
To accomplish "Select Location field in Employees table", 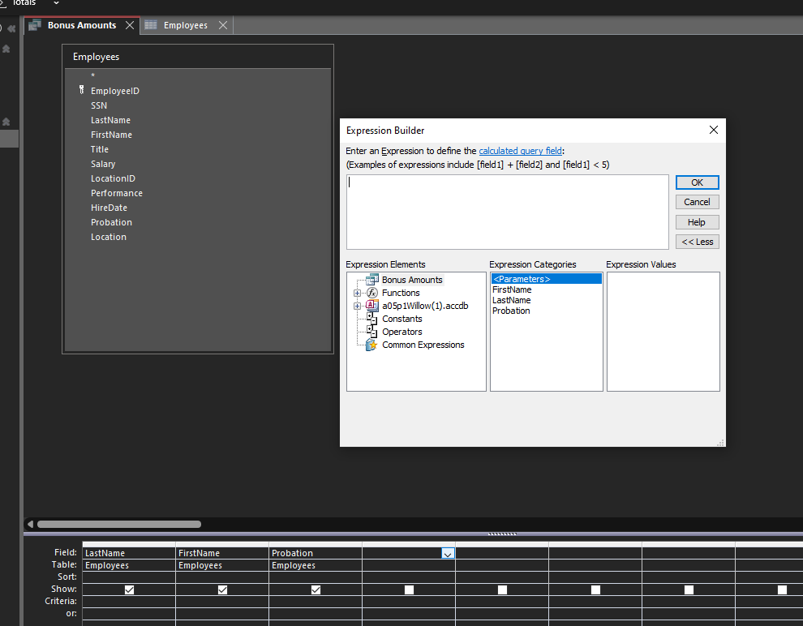I will tap(108, 237).
